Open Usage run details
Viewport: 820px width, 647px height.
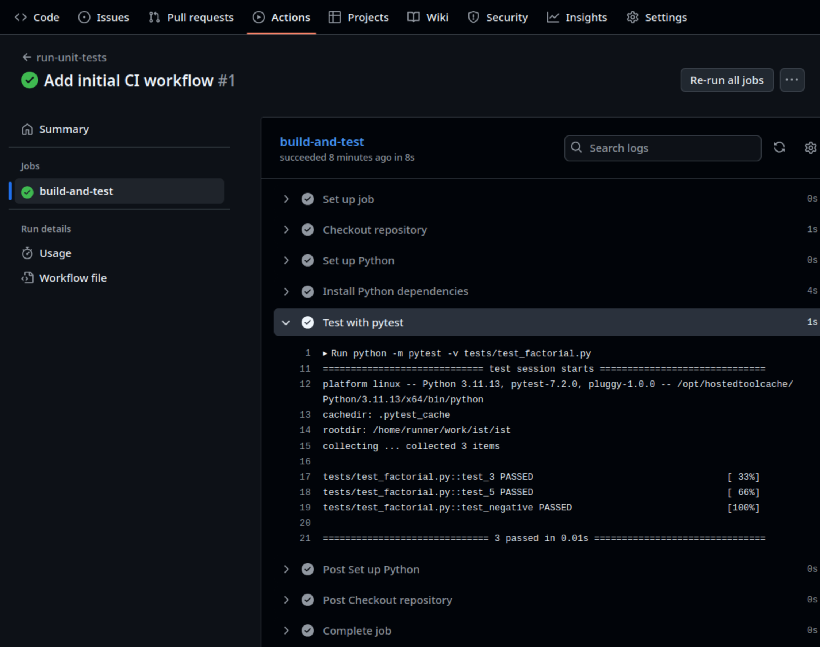(119, 253)
